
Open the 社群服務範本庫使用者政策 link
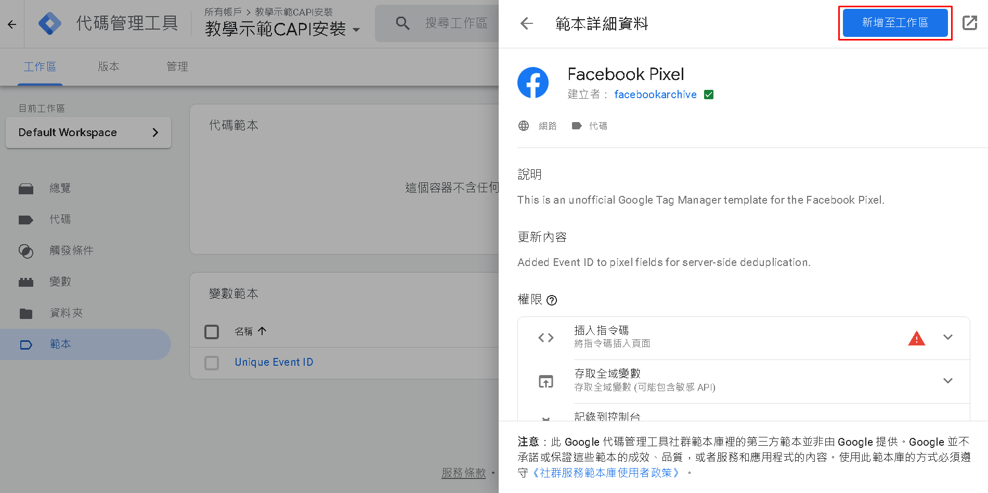pos(606,473)
